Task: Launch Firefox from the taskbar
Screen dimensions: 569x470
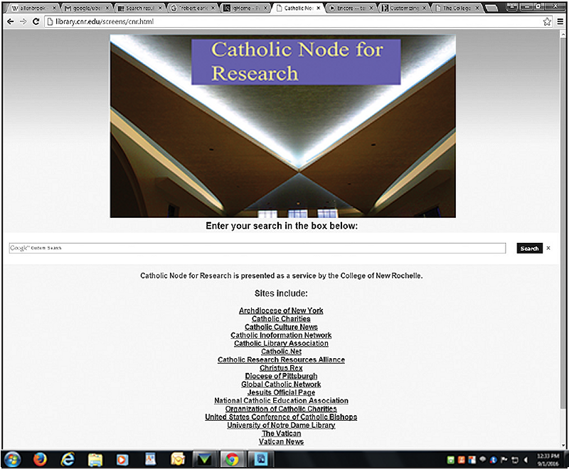Action: click(x=40, y=460)
